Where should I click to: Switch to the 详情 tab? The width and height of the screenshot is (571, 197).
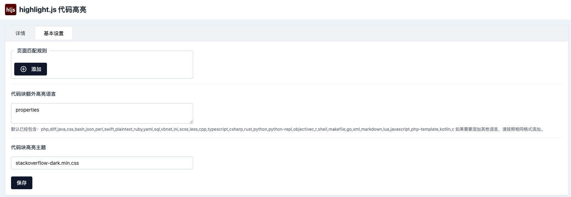20,33
